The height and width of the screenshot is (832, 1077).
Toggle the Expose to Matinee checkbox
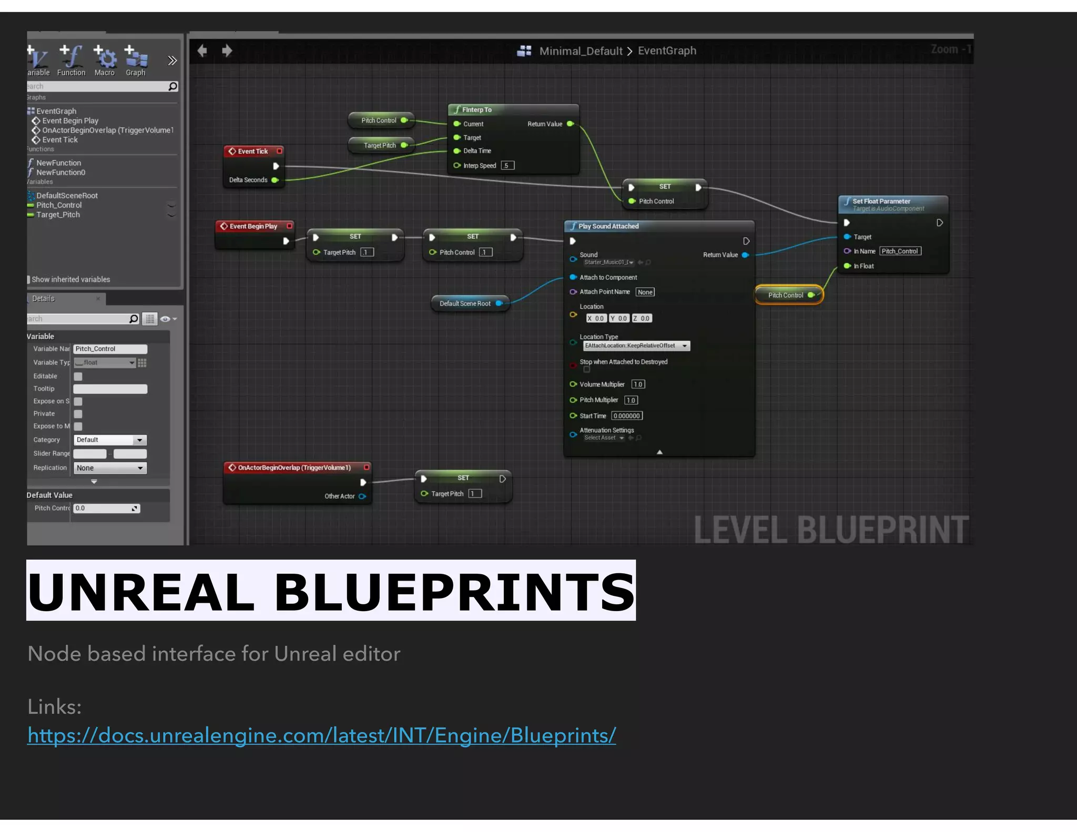78,426
